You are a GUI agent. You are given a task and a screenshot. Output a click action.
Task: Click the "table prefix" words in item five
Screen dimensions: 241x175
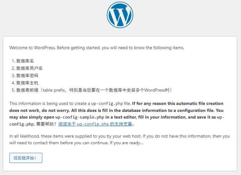pyautogui.click(x=54, y=90)
